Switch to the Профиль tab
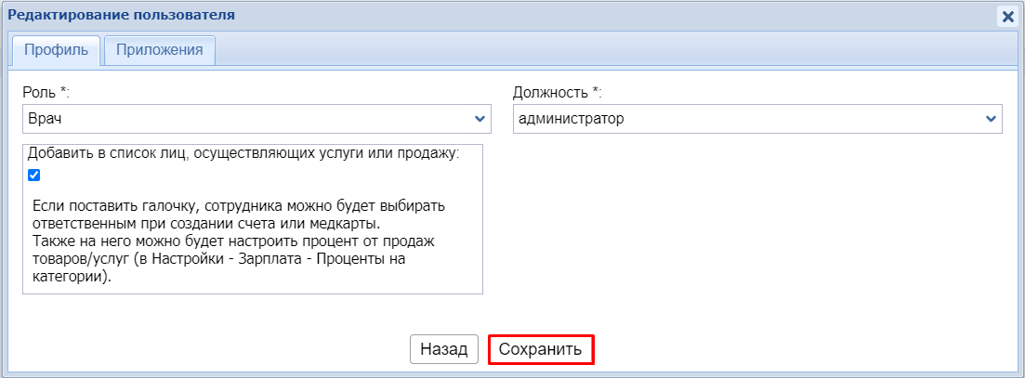This screenshot has height=378, width=1025. (x=56, y=50)
